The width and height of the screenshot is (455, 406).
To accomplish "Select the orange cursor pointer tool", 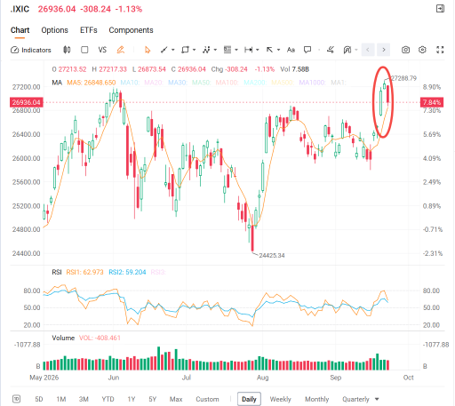I will coord(148,50).
